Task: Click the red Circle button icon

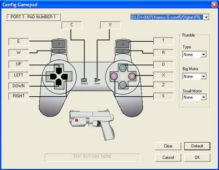Action: pos(132,76)
